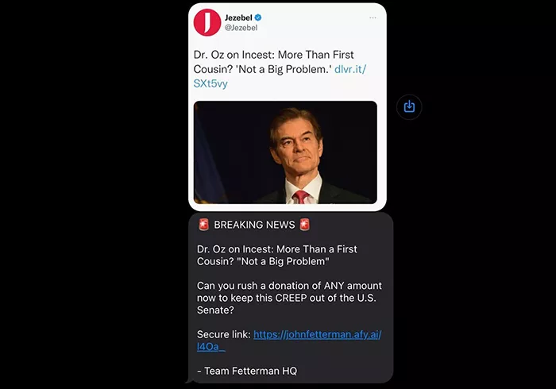556x389 pixels.
Task: Click the 'Secure link:' label text
Action: coord(224,335)
